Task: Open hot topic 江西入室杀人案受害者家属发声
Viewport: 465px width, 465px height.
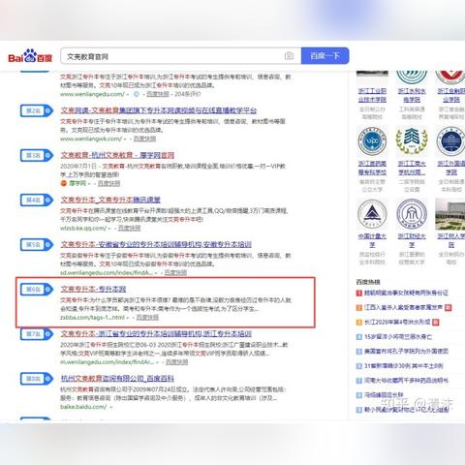Action: (403, 307)
